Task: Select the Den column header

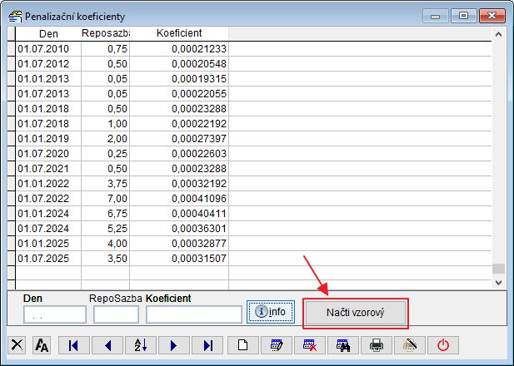Action: click(48, 34)
